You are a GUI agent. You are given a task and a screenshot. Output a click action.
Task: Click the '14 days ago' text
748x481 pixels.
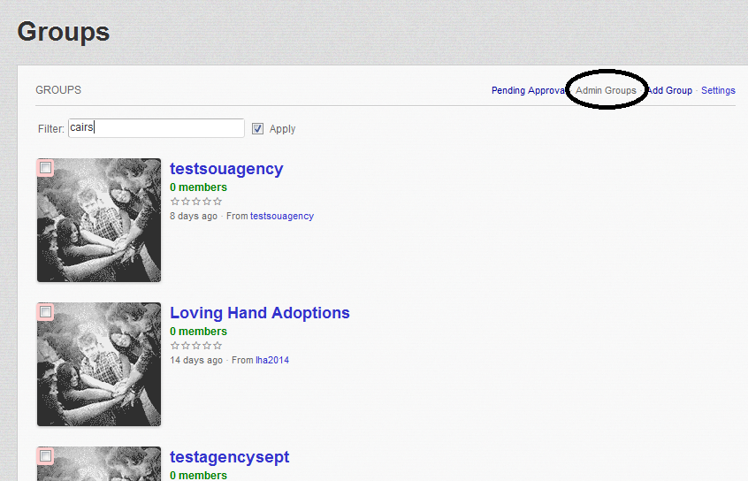pos(196,360)
